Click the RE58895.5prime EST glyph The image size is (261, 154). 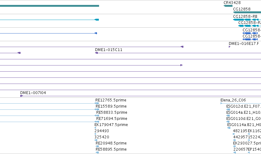(97, 152)
